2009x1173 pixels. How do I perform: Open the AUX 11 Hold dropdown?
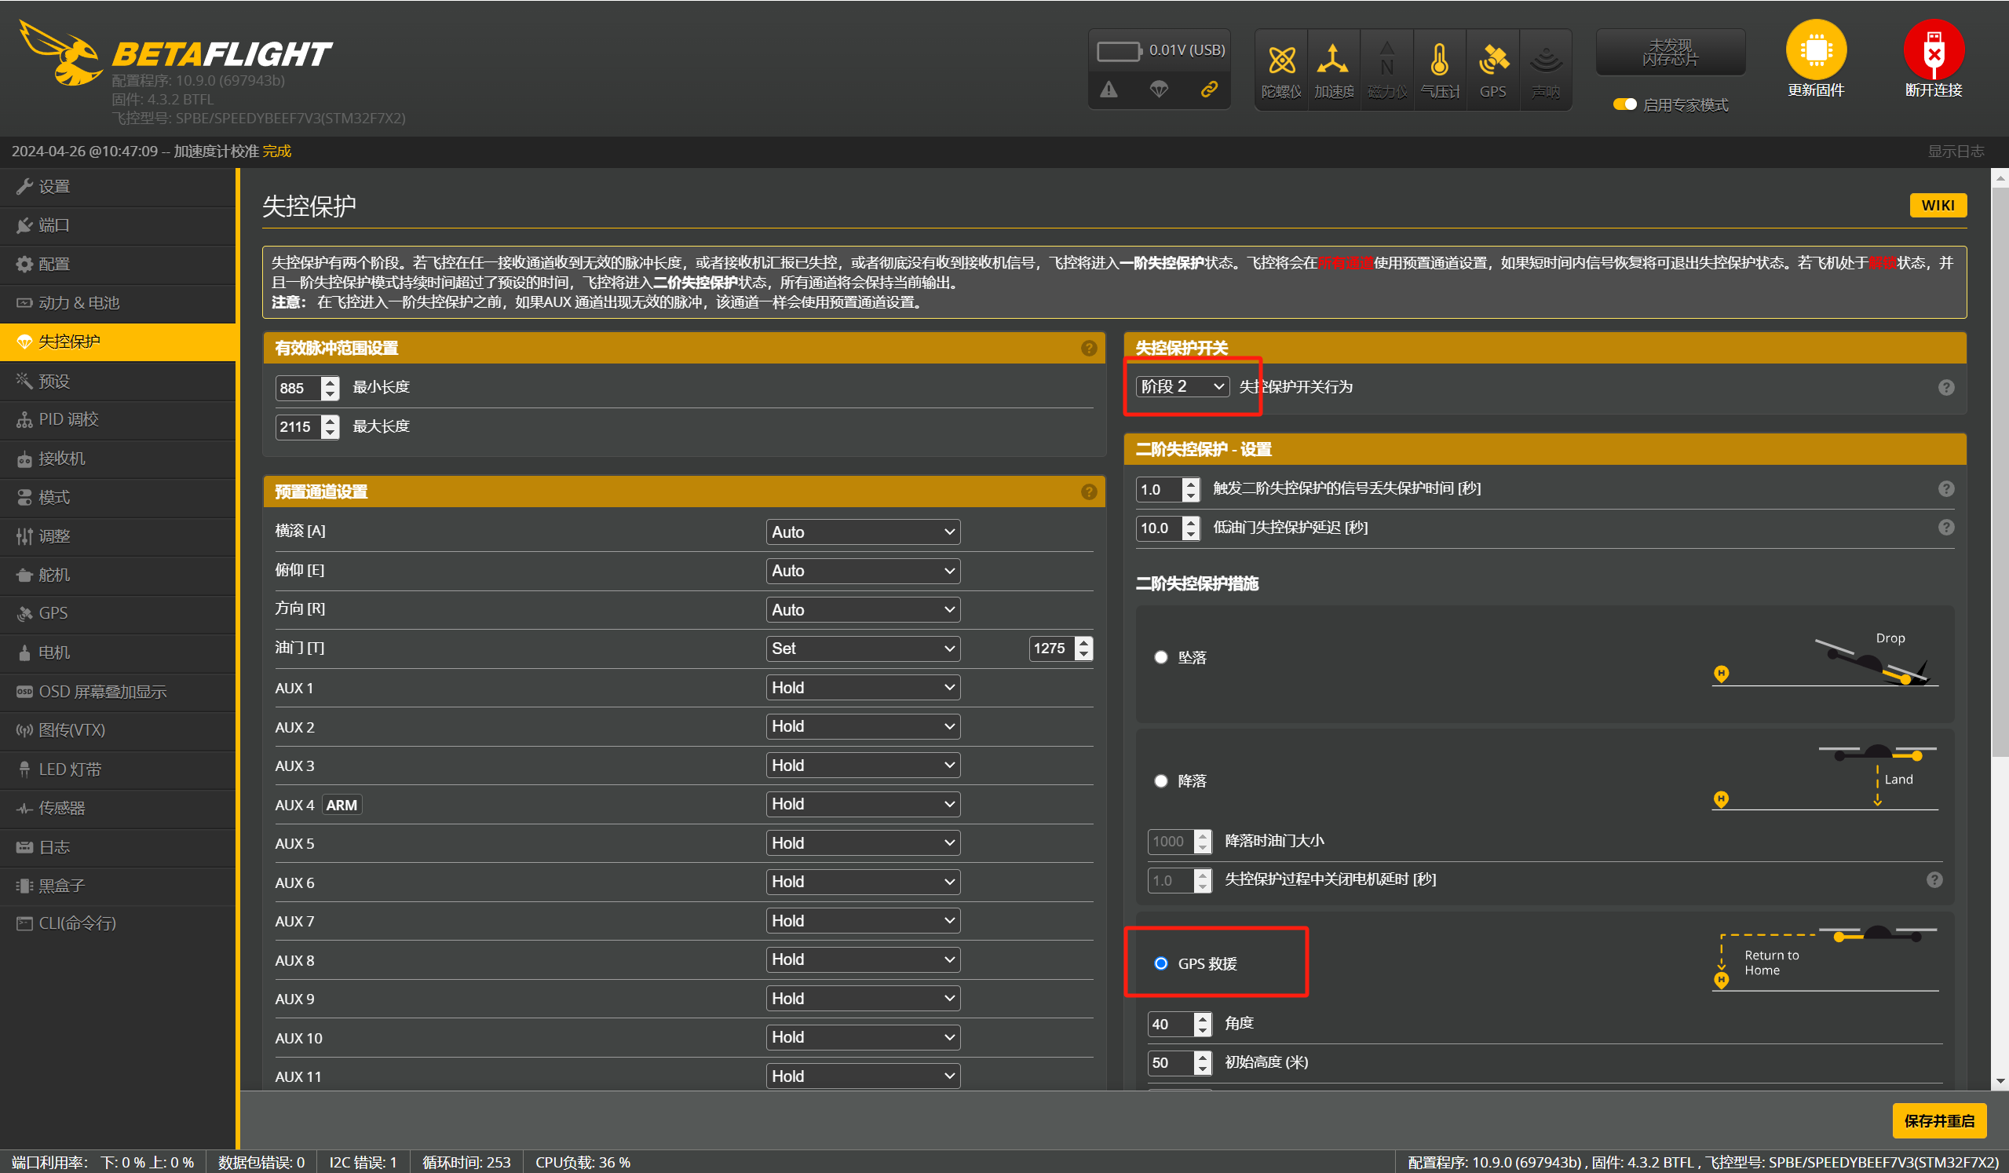click(863, 1076)
